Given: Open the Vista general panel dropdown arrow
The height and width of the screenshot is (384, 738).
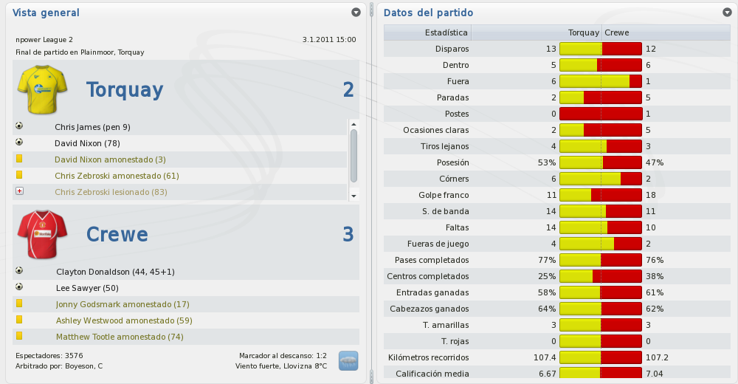Looking at the screenshot, I should (356, 13).
